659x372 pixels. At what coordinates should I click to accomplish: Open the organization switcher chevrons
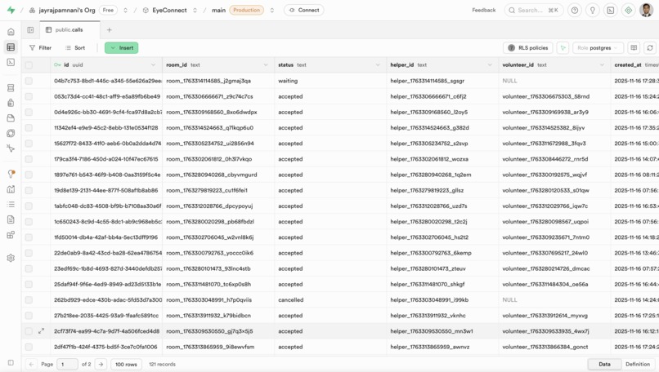[x=125, y=10]
